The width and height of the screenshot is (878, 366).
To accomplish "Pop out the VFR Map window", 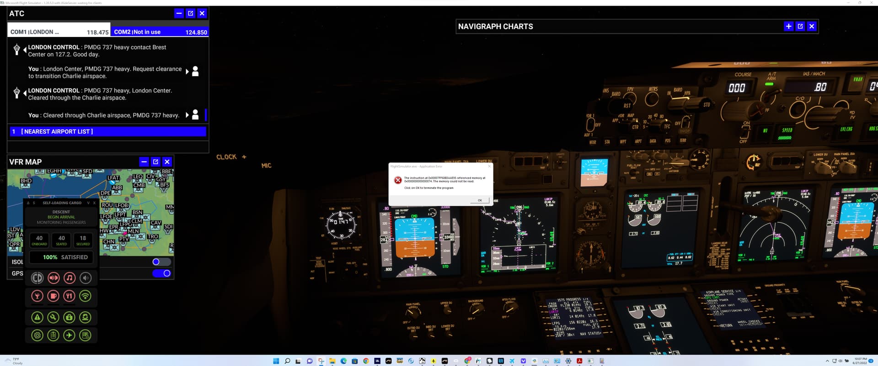I will [x=155, y=162].
